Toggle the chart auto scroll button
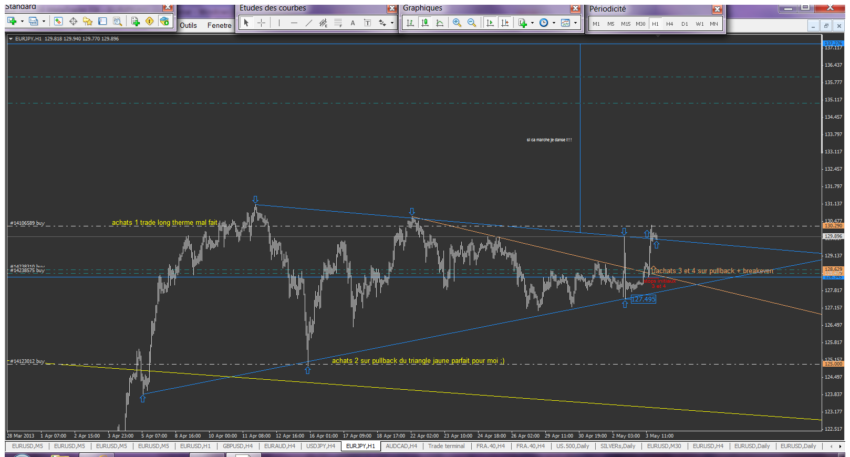Image resolution: width=850 pixels, height=457 pixels. 490,23
